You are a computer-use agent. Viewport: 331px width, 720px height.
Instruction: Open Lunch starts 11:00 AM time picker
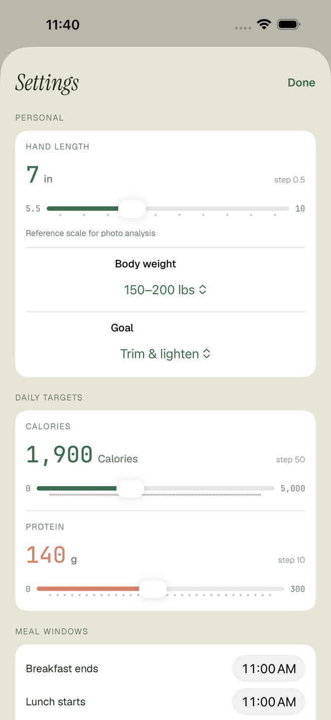pyautogui.click(x=269, y=701)
